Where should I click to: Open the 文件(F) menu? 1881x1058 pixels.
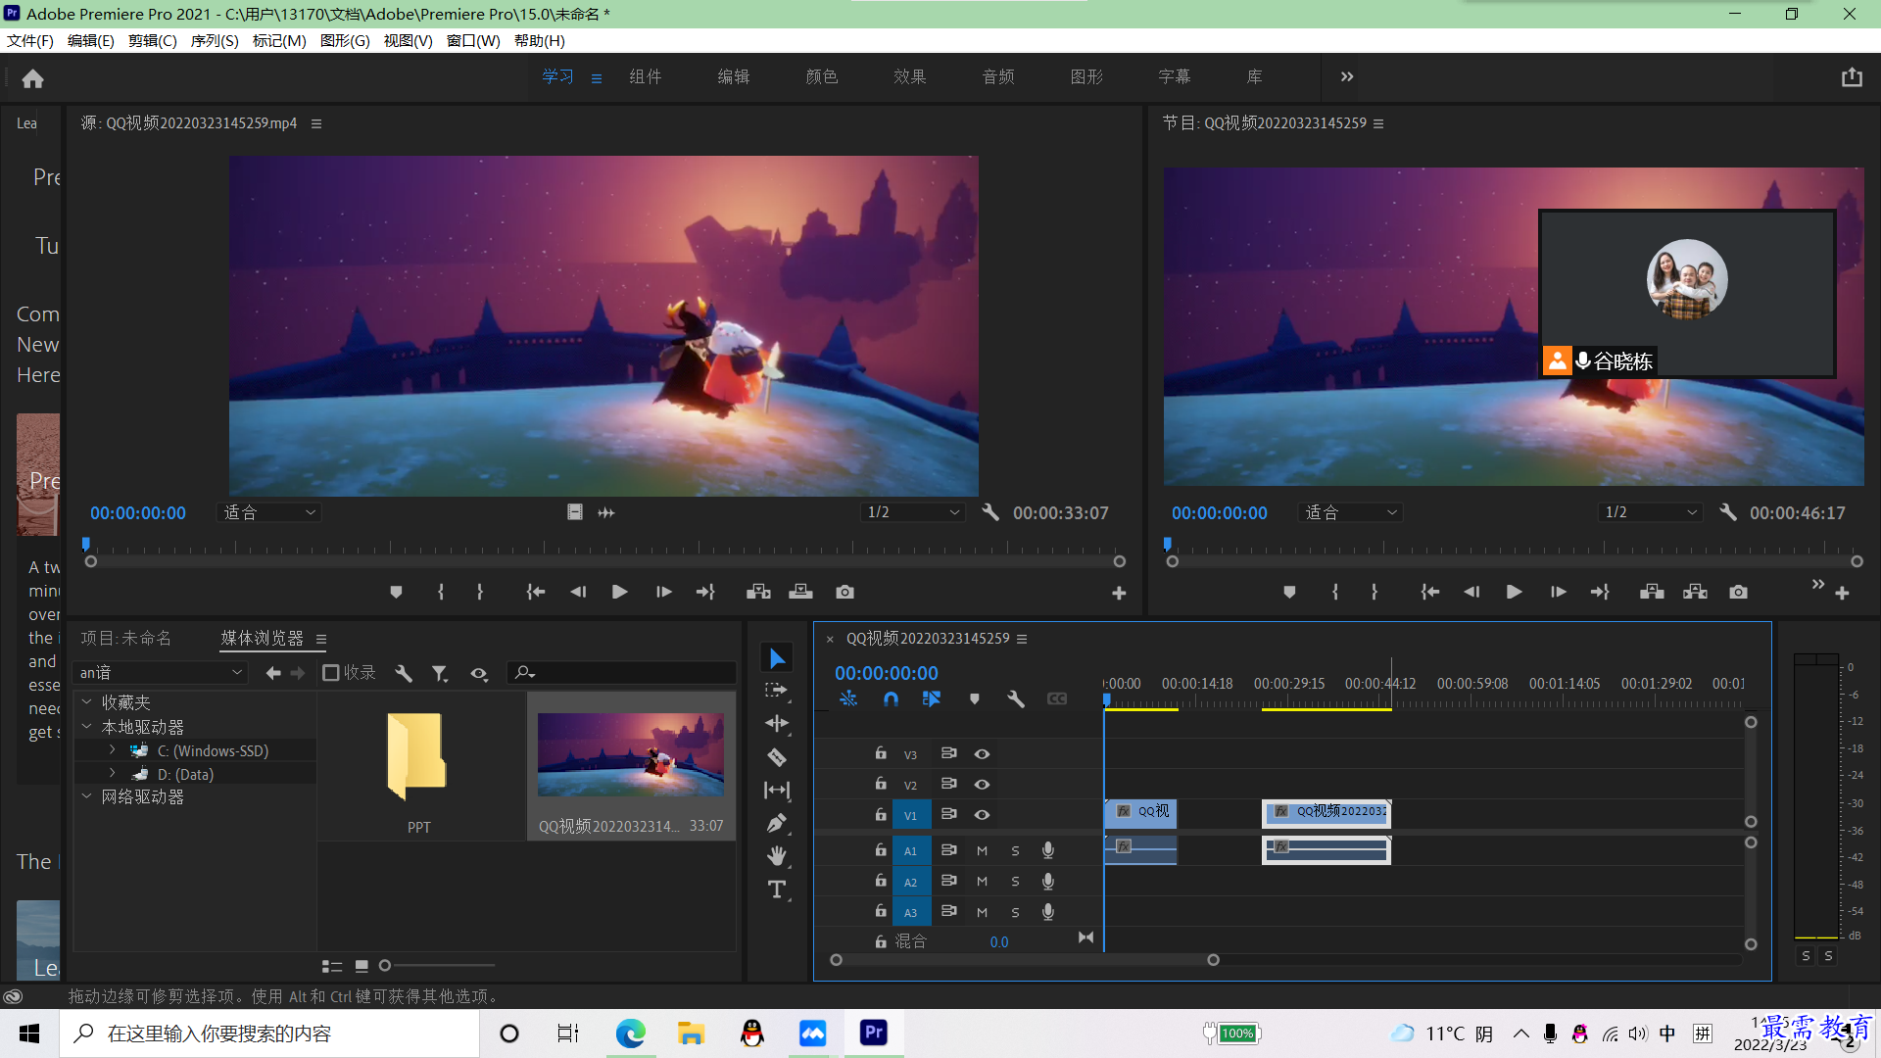[x=30, y=40]
